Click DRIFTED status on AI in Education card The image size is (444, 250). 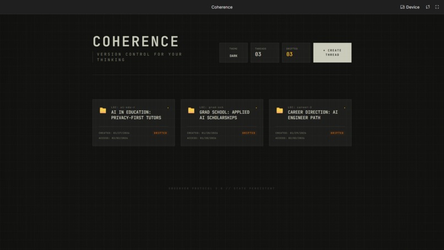tap(160, 133)
